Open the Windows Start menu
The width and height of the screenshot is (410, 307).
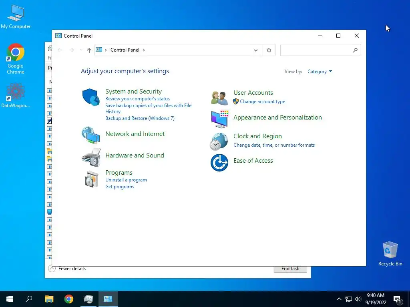10,299
